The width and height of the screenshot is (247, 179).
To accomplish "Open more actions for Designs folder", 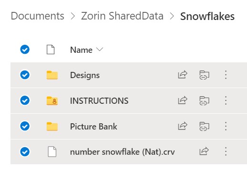I will [226, 75].
